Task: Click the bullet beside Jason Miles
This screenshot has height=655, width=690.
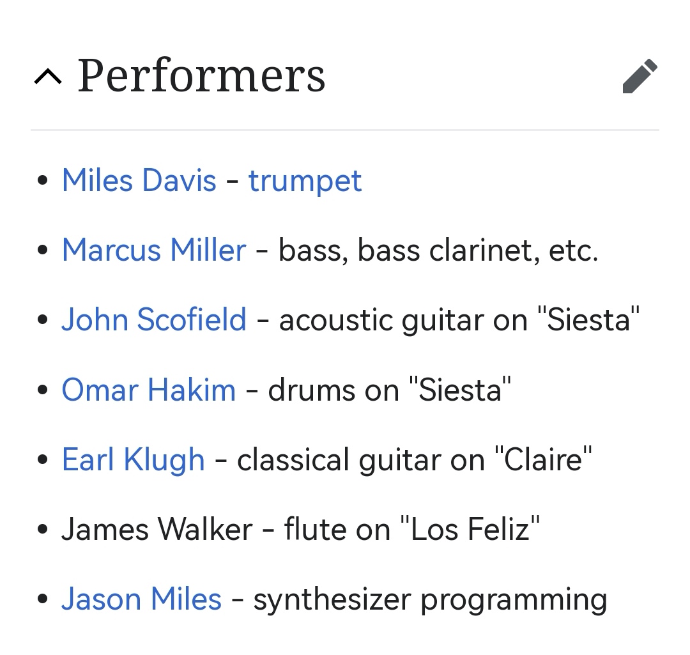Action: point(43,599)
